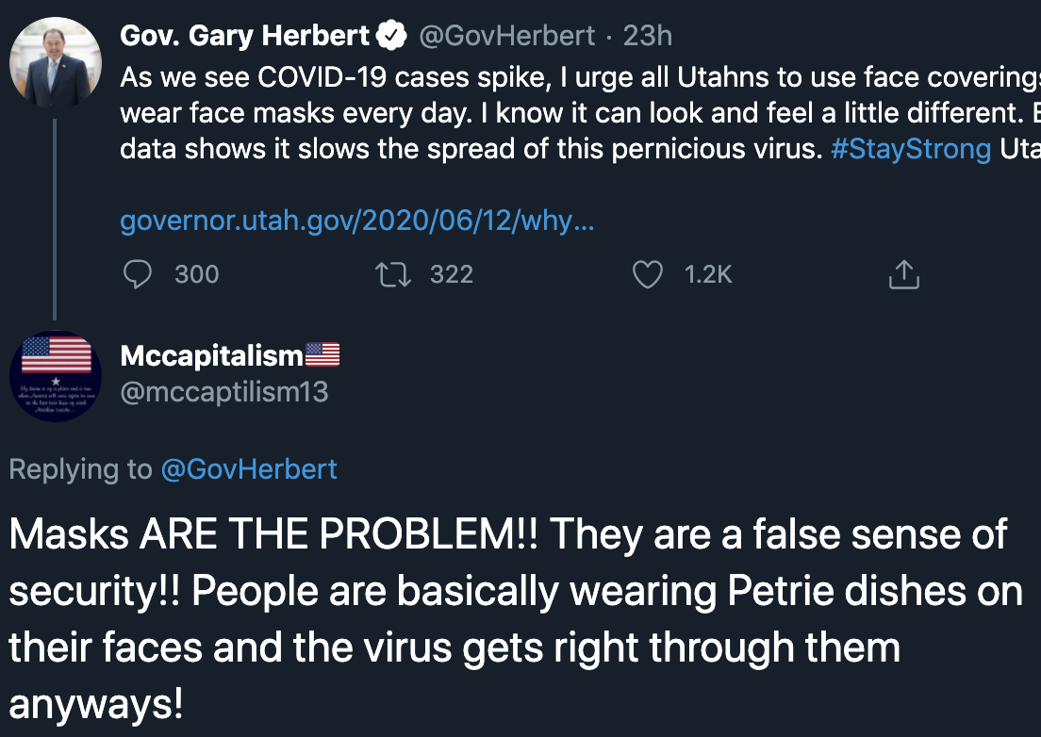The image size is (1041, 737).
Task: Click the 300 replies count
Action: click(x=196, y=274)
